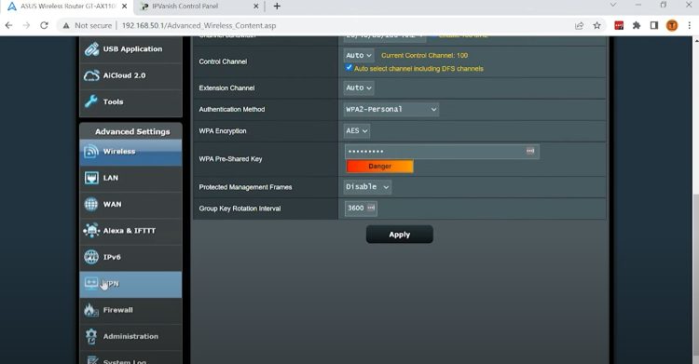Open the orange profile avatar
This screenshot has height=364, width=699.
click(x=672, y=25)
